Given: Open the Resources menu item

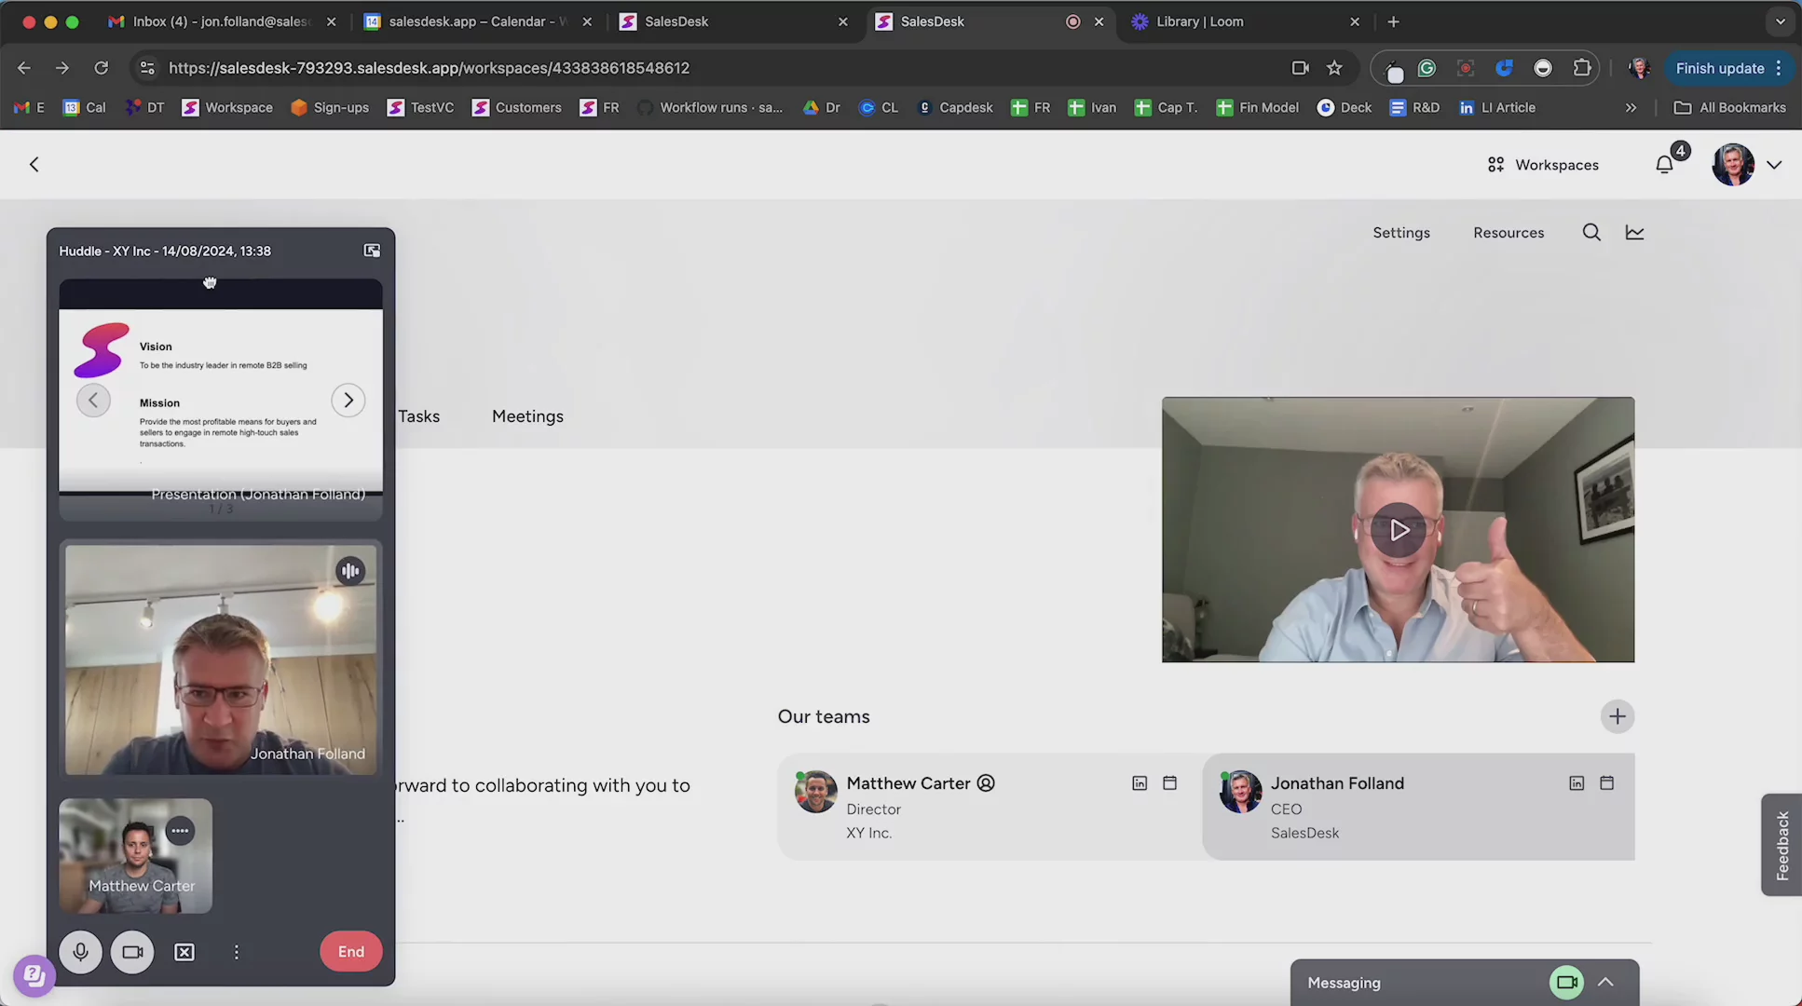Looking at the screenshot, I should point(1508,233).
